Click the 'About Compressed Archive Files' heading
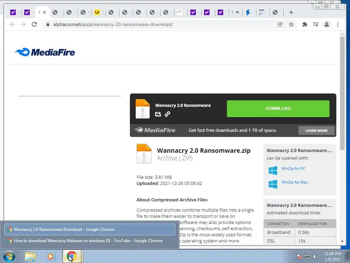Screen dimensions: 350x263 tap(172, 200)
